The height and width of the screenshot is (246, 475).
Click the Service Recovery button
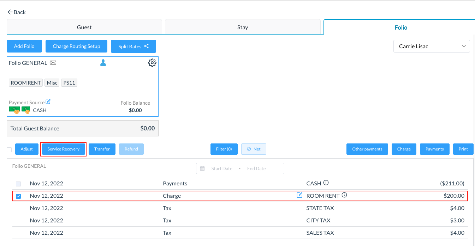[x=64, y=149]
